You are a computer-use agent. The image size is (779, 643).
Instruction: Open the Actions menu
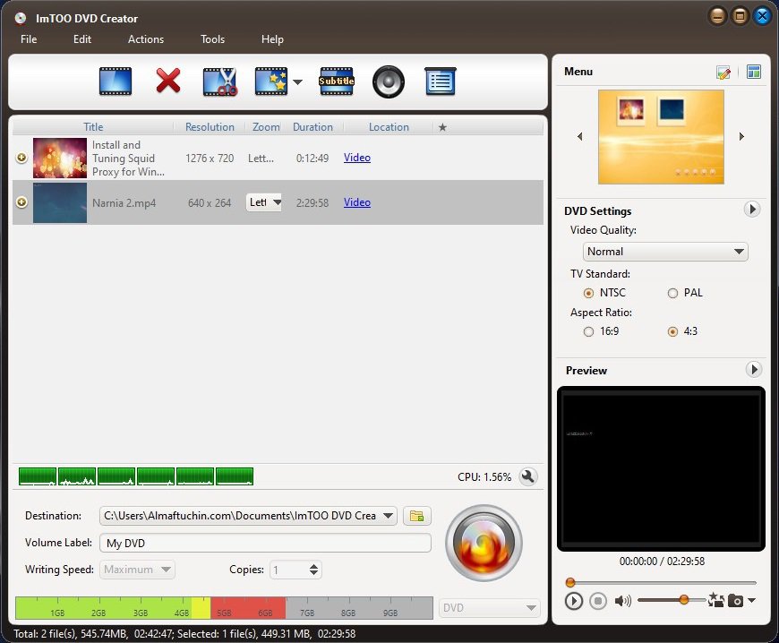(145, 39)
